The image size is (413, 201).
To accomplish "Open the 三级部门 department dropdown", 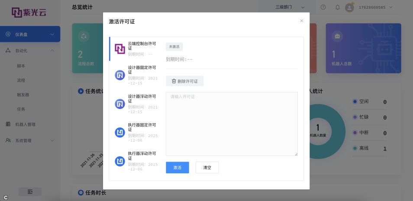I will pos(290,7).
